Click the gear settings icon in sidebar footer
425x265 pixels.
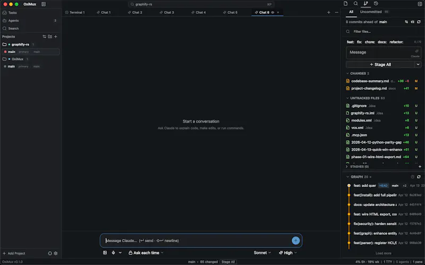tap(56, 253)
